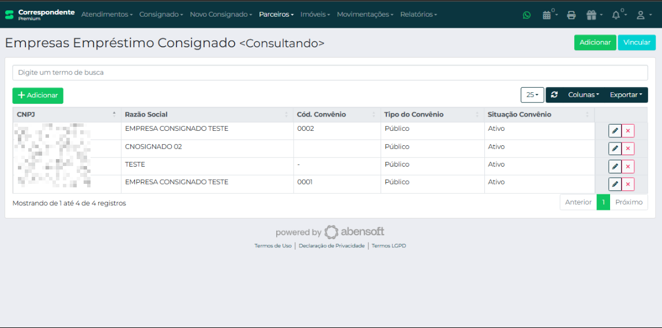Screen dimensions: 662x328
Task: Click the 0002 convênio code cell
Action: 337,131
